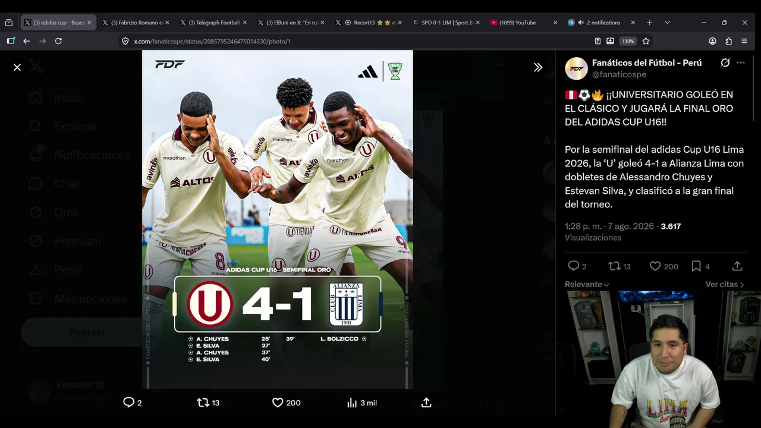Open Grok in the dimmed X sidebar
761x428 pixels.
(55, 212)
